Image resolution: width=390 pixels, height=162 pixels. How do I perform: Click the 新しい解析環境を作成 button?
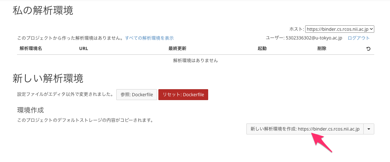305,129
